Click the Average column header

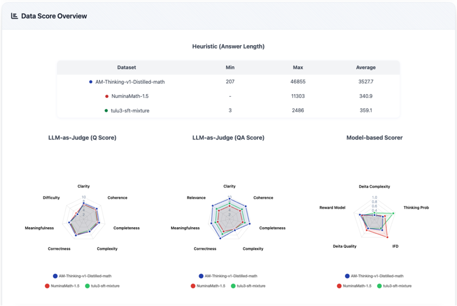click(366, 67)
